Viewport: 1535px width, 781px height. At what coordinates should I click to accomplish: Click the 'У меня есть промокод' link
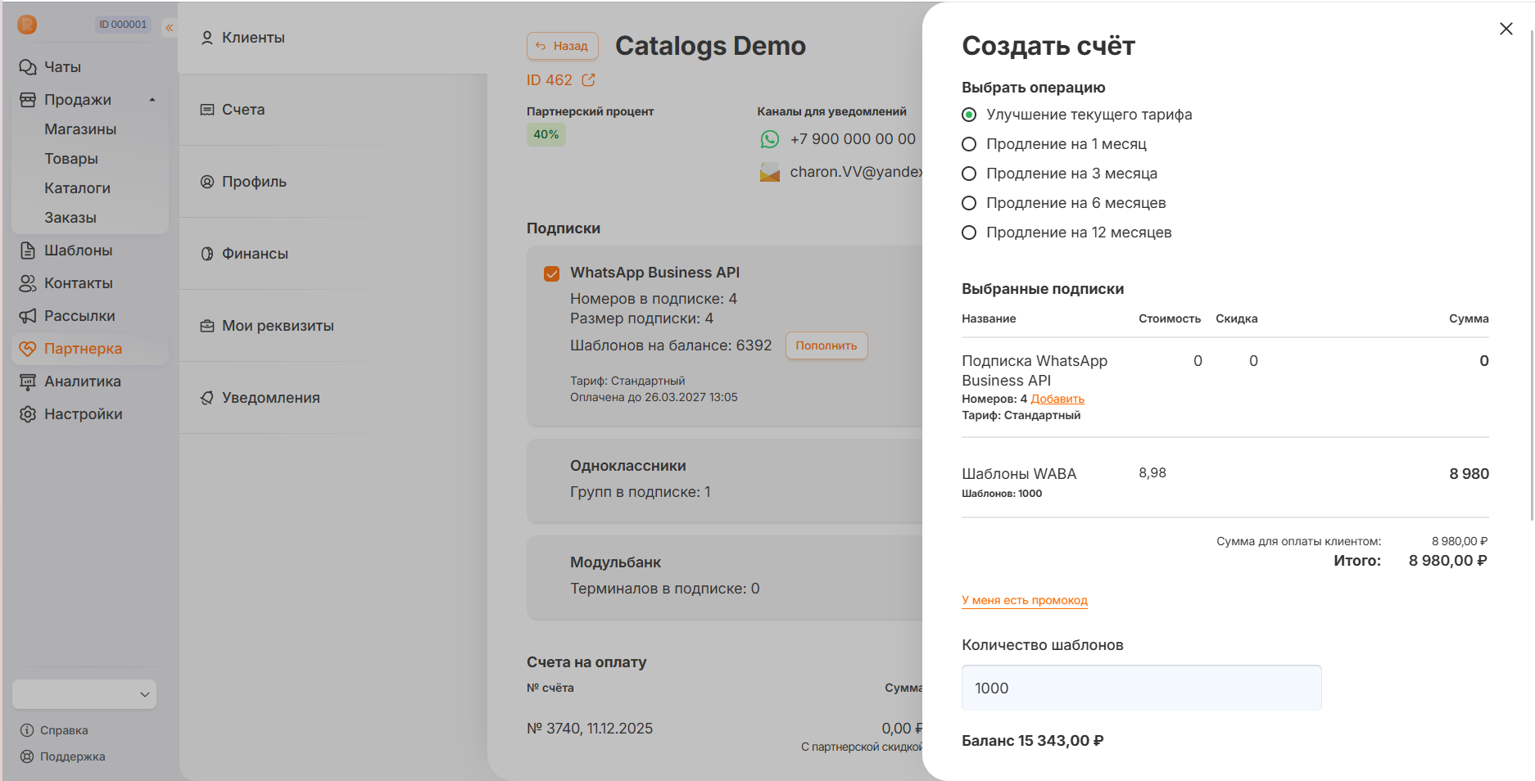[1024, 600]
